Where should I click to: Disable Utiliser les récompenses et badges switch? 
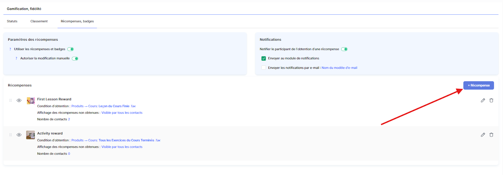pos(71,49)
